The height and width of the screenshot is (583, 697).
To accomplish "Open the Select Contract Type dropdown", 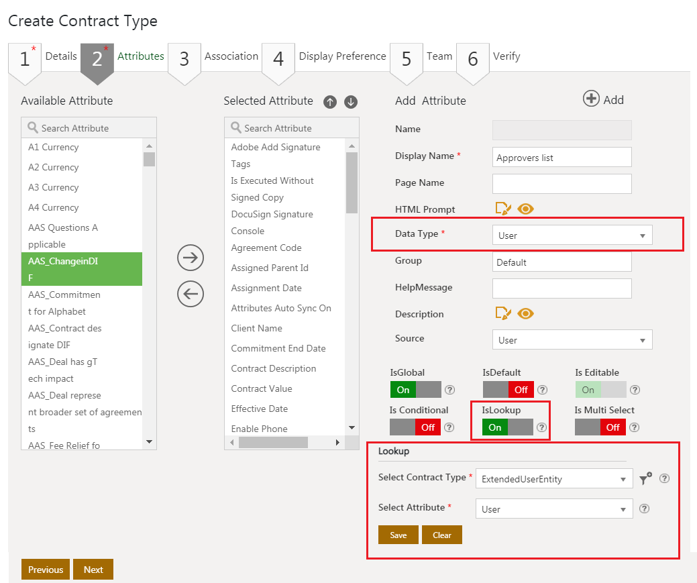I will click(x=553, y=479).
